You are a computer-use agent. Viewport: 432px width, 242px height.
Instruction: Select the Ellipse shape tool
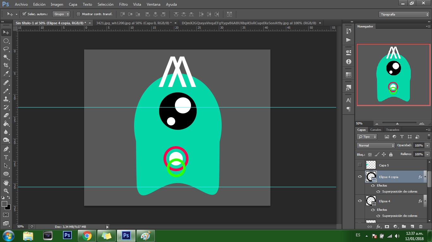pos(6,174)
